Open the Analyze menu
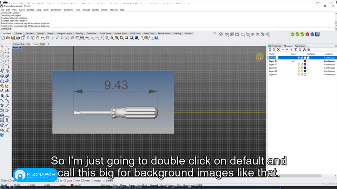337x189 pixels. 86,10
